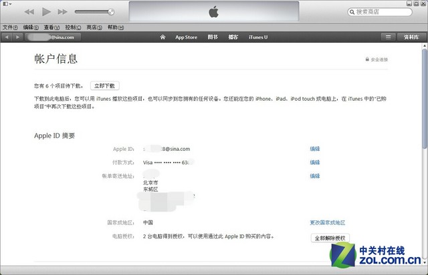Click the 资料库 library button

[411, 37]
